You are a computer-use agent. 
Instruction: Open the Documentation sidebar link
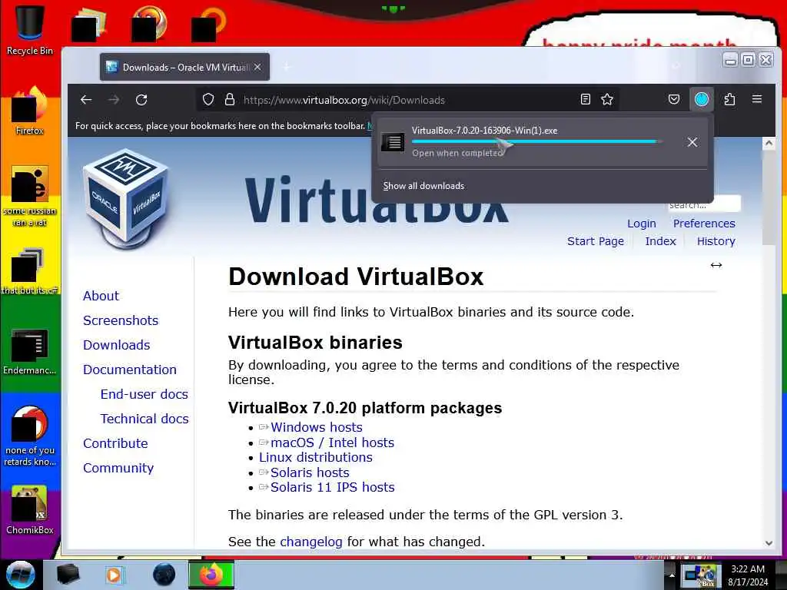click(x=129, y=370)
